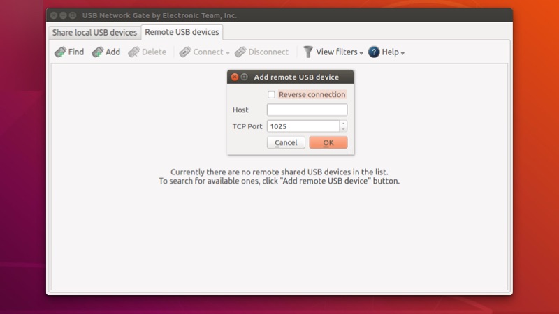Maximize the USB Network Gate window

[73, 15]
